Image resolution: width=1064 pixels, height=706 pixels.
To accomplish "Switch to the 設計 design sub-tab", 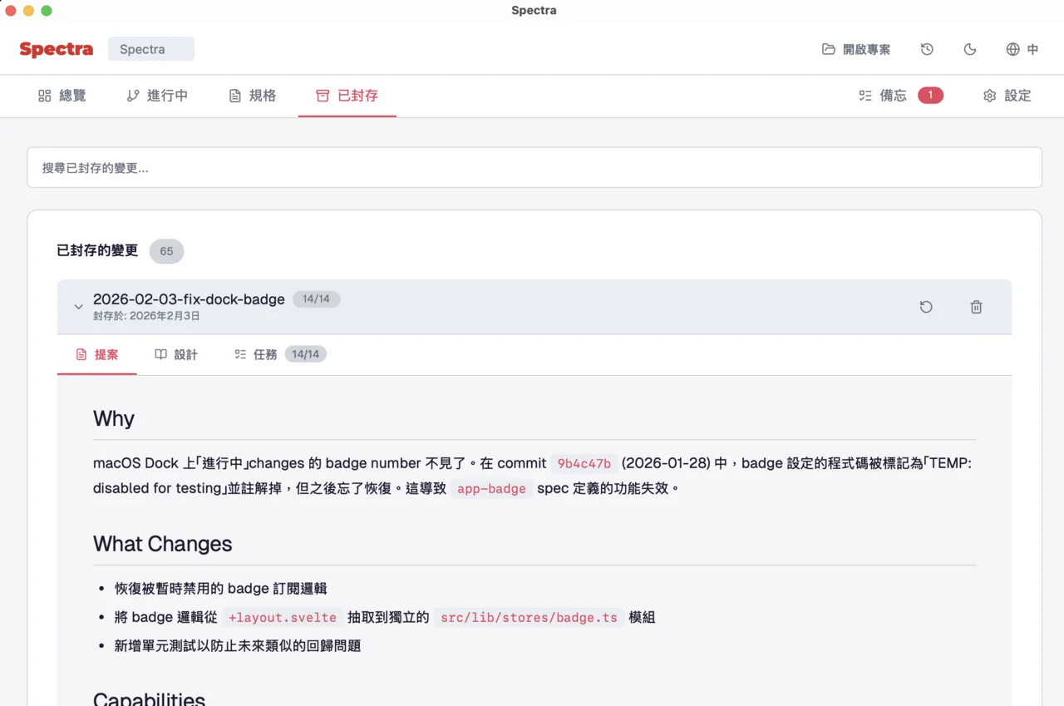I will tap(176, 354).
